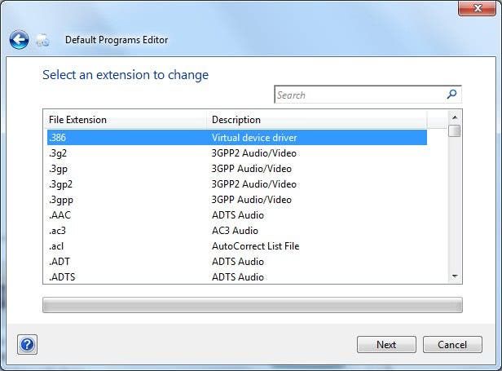Viewport: 502px width, 371px height.
Task: Click the Cancel button
Action: click(x=452, y=344)
